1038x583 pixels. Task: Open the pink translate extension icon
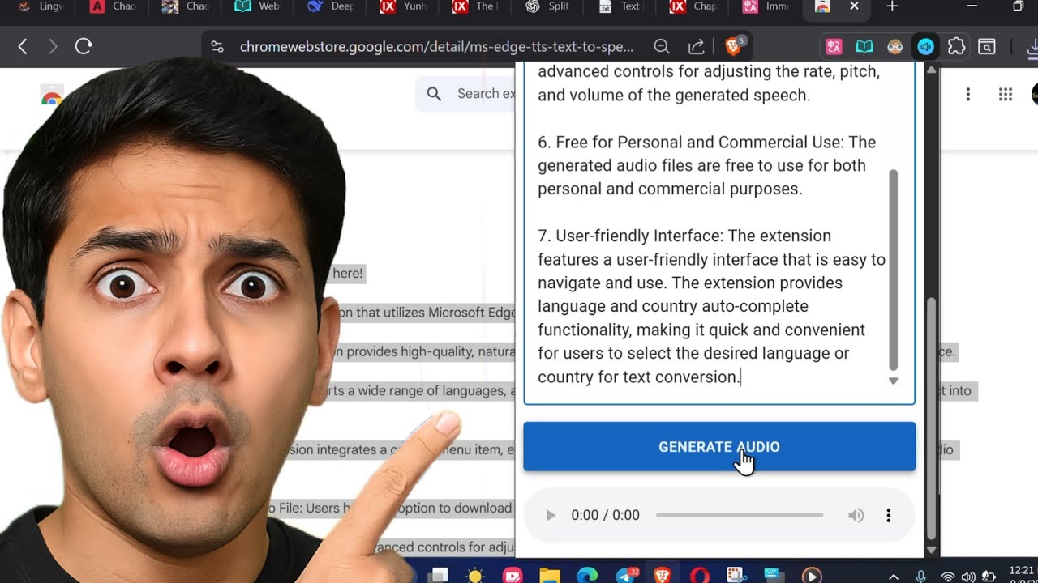click(x=834, y=47)
